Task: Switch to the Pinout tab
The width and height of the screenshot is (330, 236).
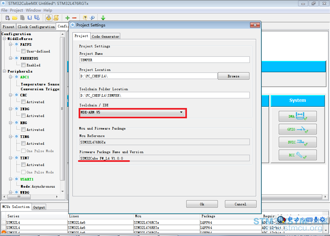Action: [8, 27]
